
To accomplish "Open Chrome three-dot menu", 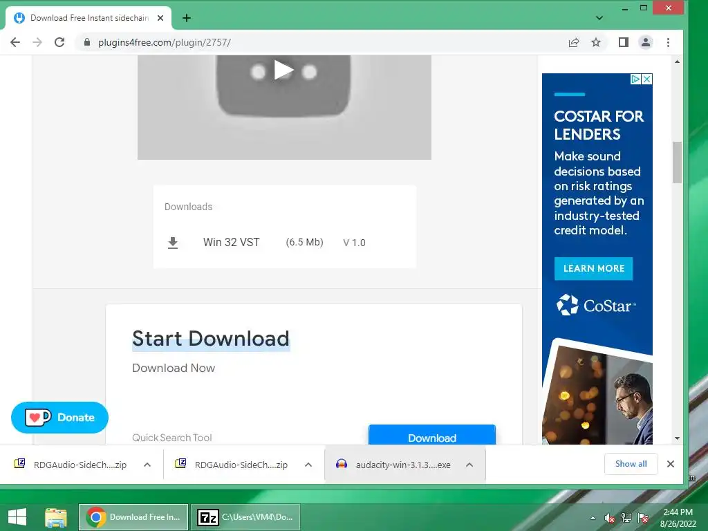I will [x=669, y=42].
